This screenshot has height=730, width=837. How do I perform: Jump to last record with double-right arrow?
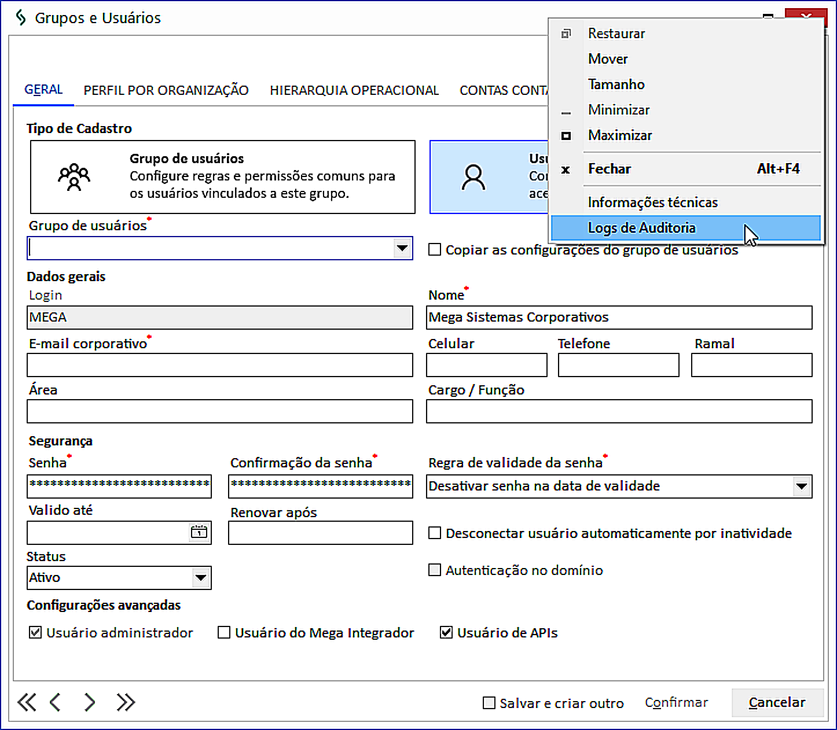pyautogui.click(x=126, y=702)
